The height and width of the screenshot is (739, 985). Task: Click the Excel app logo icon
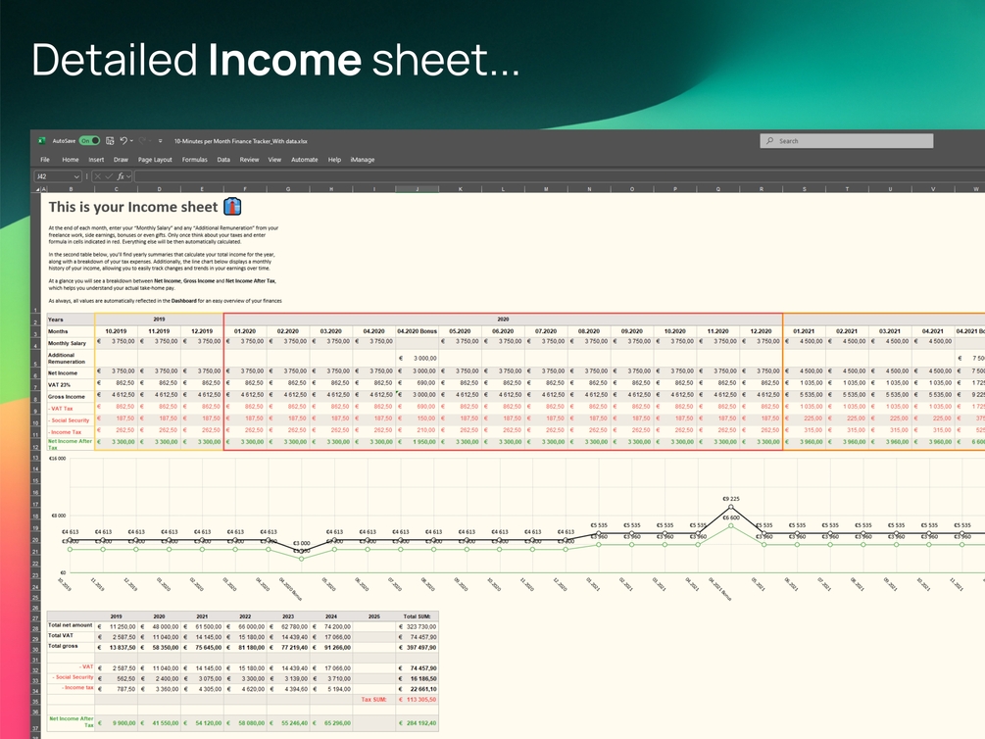(x=42, y=141)
